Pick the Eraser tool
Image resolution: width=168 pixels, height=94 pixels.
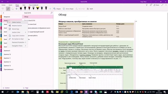21,8
